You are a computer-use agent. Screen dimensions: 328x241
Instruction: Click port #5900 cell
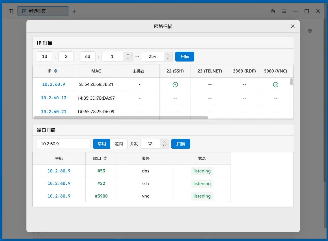coord(101,196)
